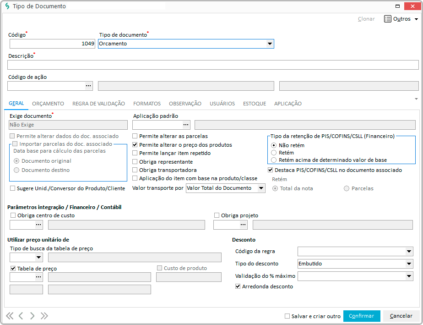
Task: Check Obriga centro de custo
Action: click(13, 215)
